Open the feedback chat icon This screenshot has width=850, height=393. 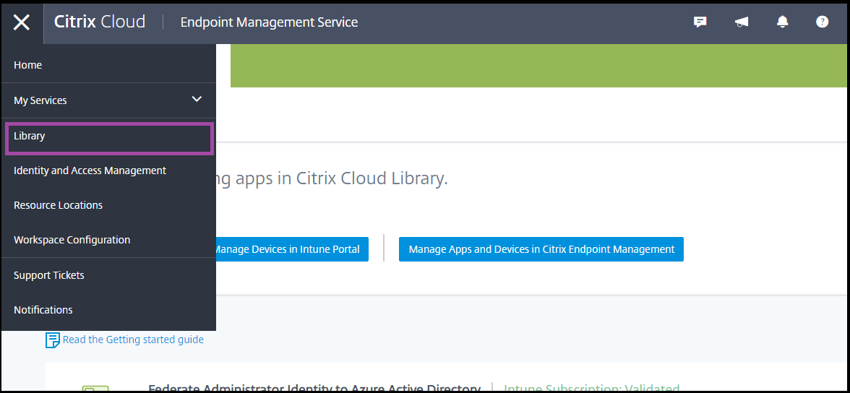700,22
